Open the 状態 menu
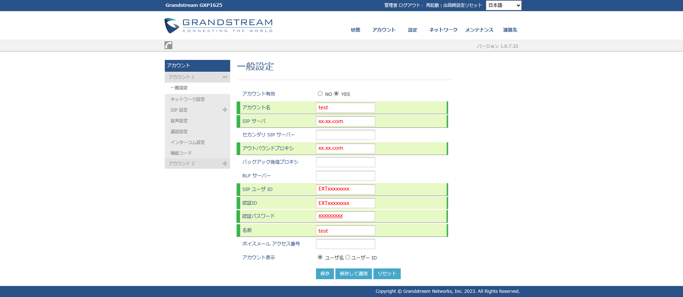Viewport: 683px width, 297px height. coord(355,30)
